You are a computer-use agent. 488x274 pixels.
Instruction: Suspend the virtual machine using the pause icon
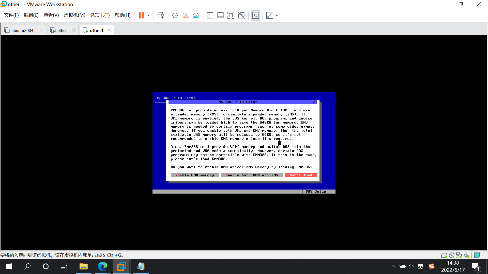coord(141,15)
